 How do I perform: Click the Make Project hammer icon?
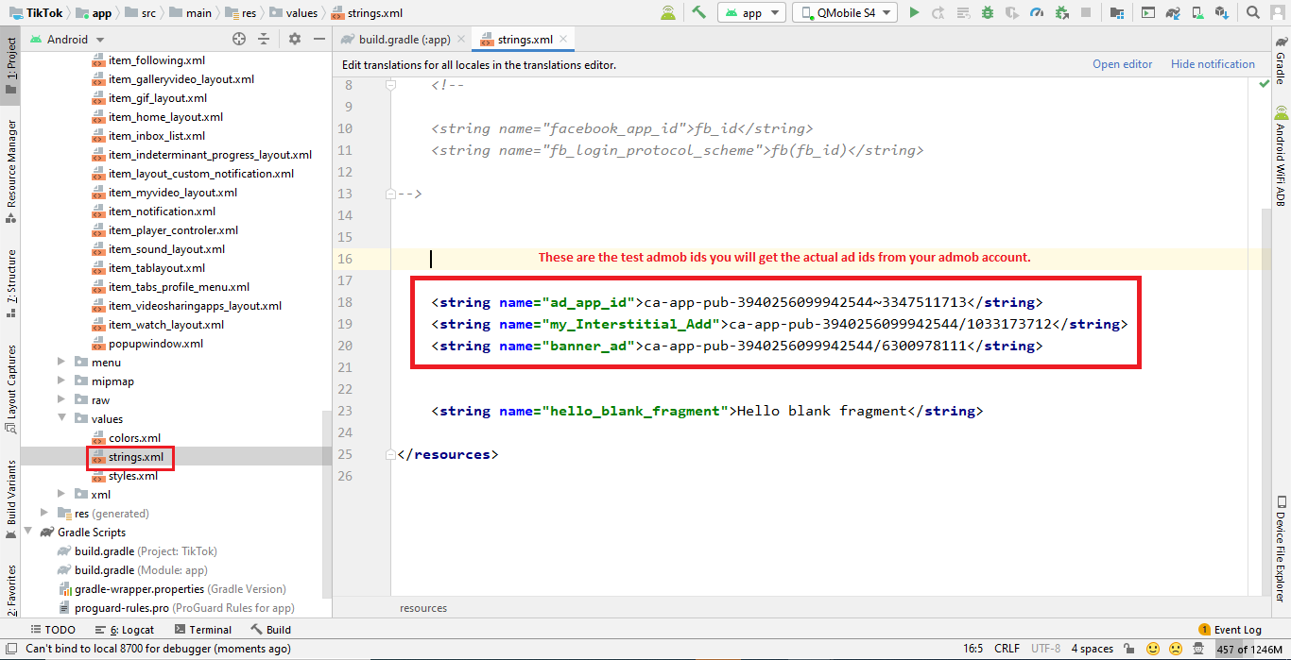[699, 13]
